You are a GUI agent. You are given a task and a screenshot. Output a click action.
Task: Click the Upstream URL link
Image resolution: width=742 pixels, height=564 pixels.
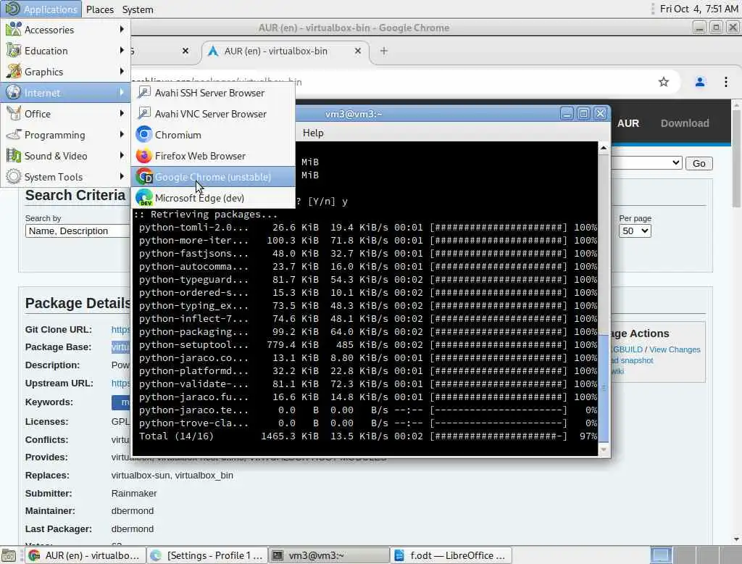click(x=121, y=383)
